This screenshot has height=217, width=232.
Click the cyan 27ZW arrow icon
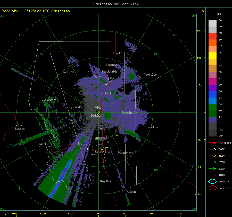[x=212, y=162]
